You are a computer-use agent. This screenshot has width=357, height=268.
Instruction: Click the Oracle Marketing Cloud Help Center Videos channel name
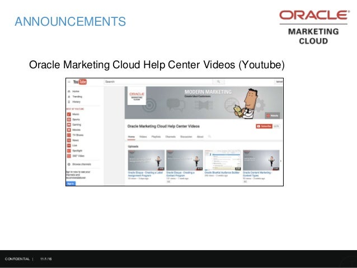[163, 126]
